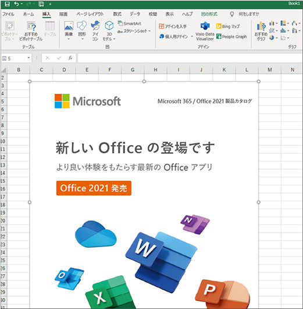Click the 何をしますか search box
The width and height of the screenshot is (303, 309).
(x=249, y=14)
